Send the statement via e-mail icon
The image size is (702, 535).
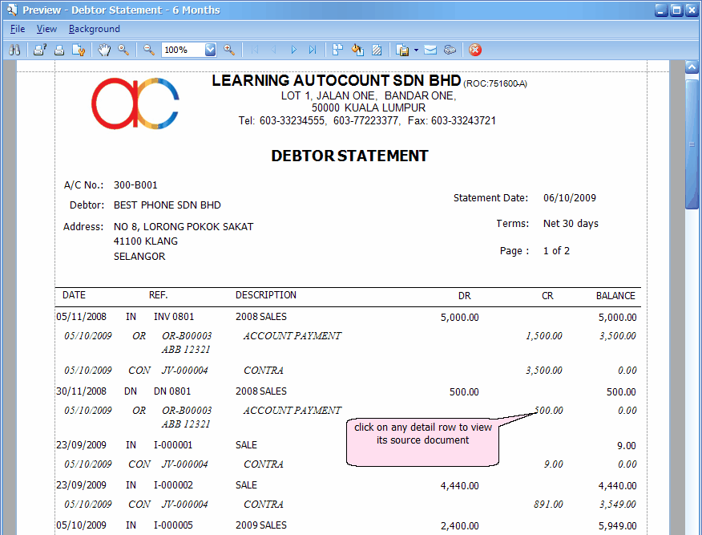tap(430, 50)
